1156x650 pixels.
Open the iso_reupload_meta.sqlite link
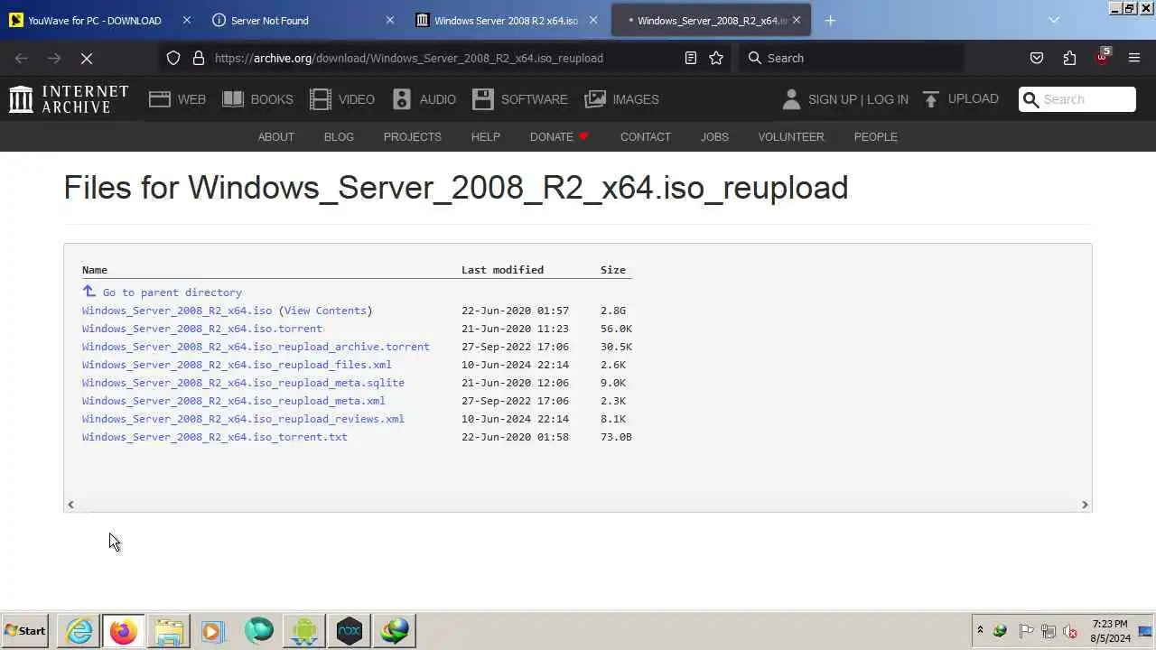[x=243, y=383]
